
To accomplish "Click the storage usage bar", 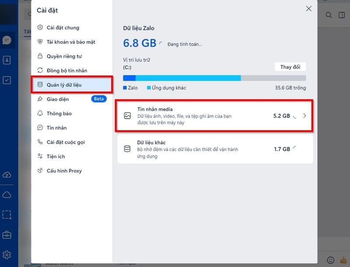I will (214, 78).
